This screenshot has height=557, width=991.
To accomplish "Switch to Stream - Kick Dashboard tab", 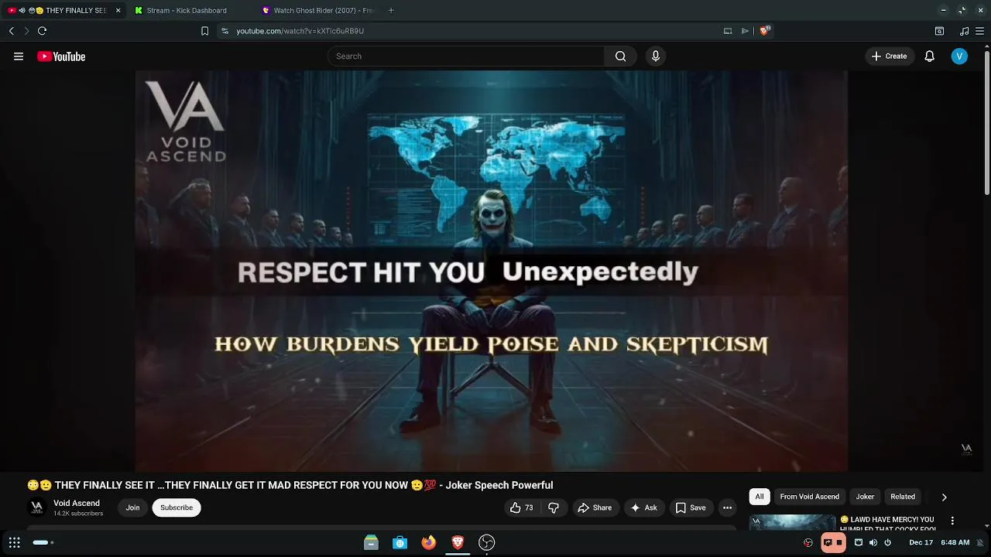I will (x=187, y=11).
